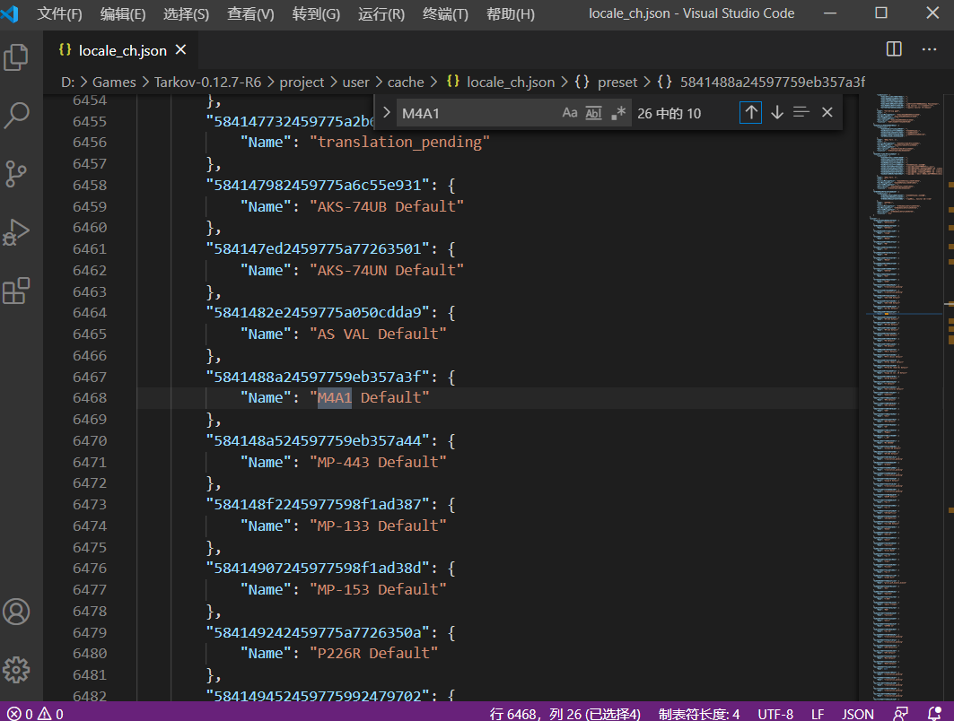Click the "AKS-74UN Default" value
The width and height of the screenshot is (954, 721).
coord(387,271)
